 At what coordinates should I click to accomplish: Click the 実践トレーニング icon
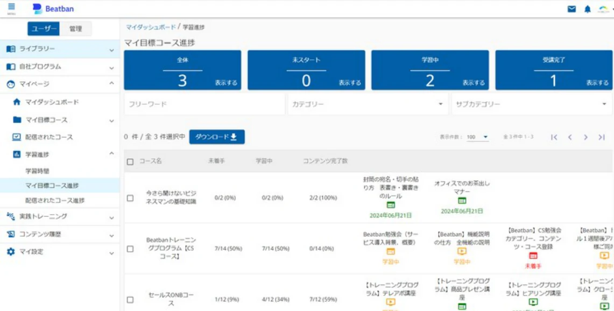11,216
